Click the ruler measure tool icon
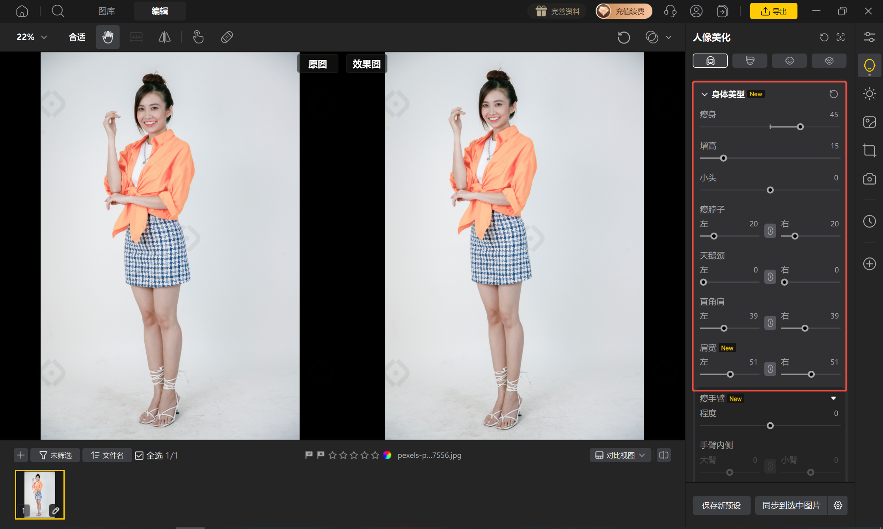 (x=136, y=37)
